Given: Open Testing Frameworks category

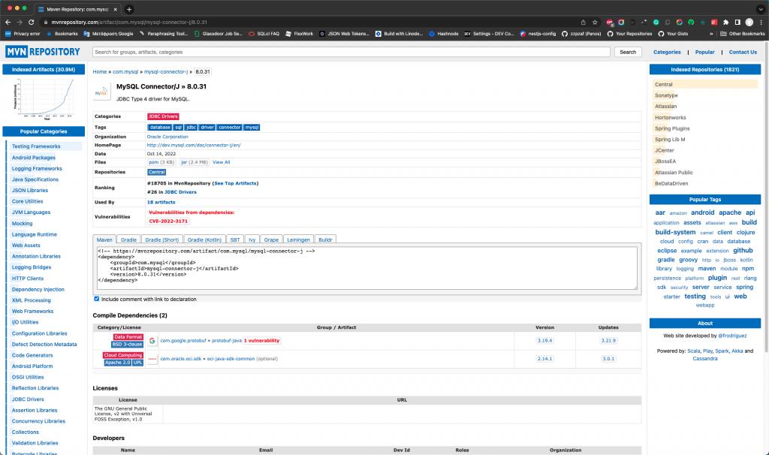Looking at the screenshot, I should pyautogui.click(x=36, y=146).
